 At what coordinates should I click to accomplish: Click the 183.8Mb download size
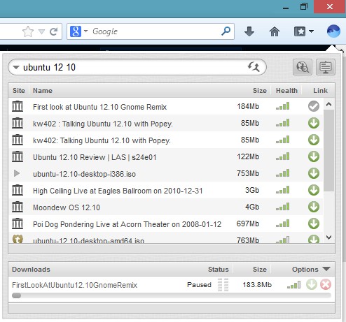pyautogui.click(x=257, y=285)
